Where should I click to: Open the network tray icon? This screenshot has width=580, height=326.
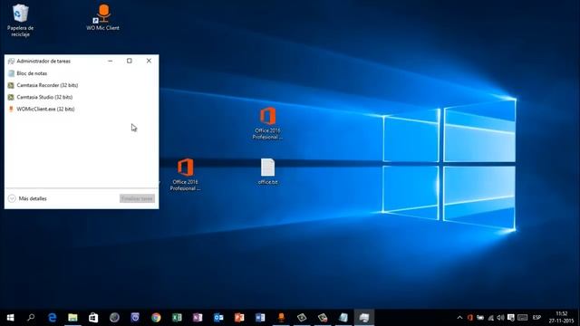click(x=491, y=318)
